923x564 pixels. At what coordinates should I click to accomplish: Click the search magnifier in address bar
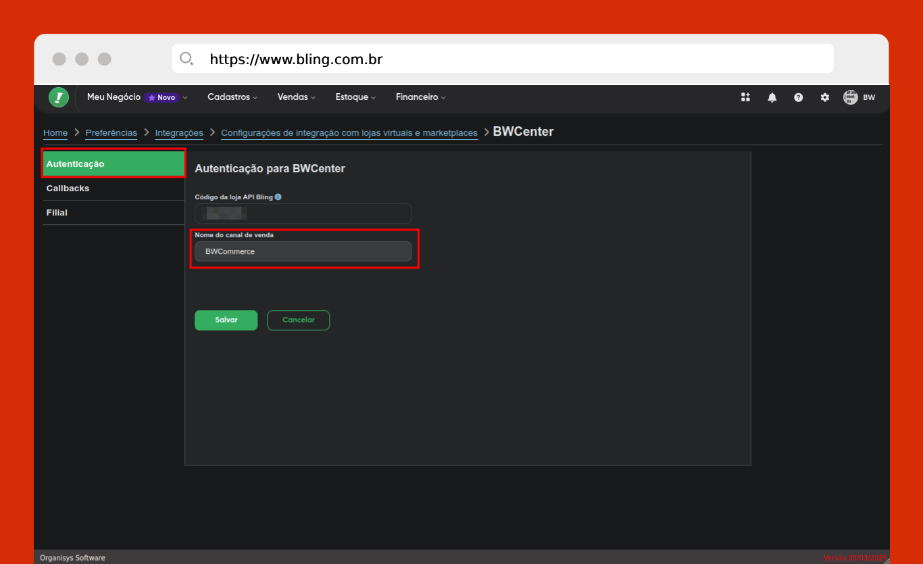(186, 59)
